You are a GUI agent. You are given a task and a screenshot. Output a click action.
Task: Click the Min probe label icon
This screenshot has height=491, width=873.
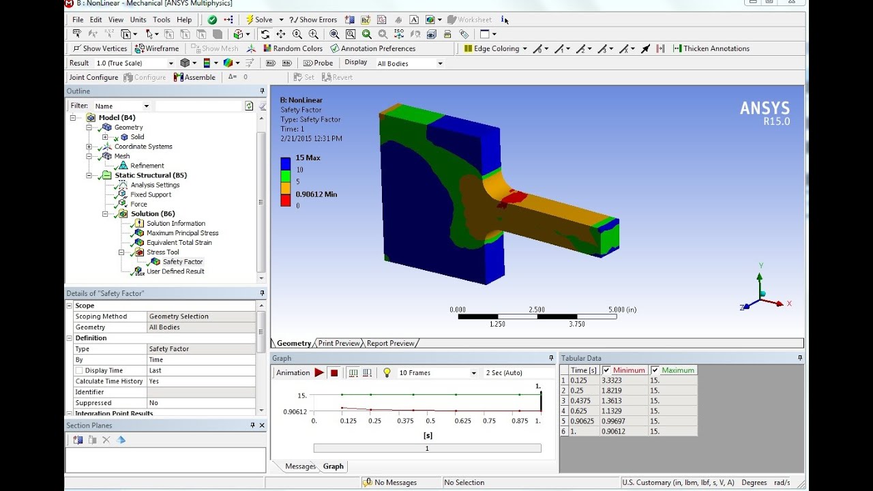(x=287, y=63)
